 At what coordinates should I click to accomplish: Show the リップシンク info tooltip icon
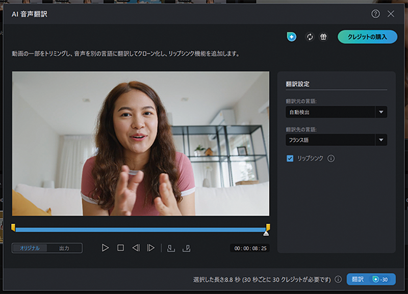point(331,158)
